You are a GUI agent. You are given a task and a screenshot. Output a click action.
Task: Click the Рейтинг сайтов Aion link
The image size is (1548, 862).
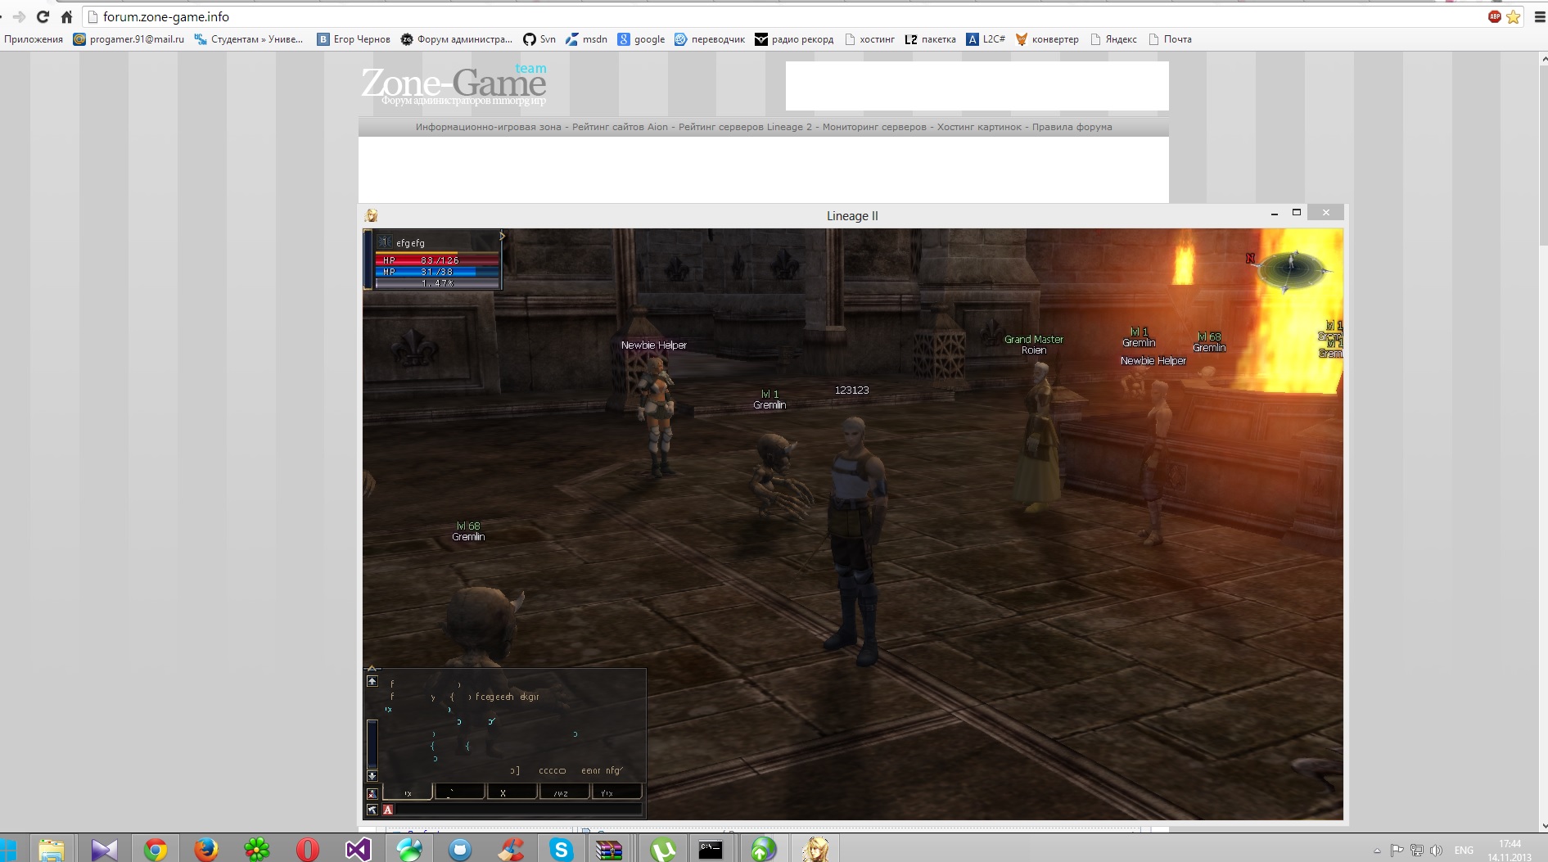click(620, 127)
